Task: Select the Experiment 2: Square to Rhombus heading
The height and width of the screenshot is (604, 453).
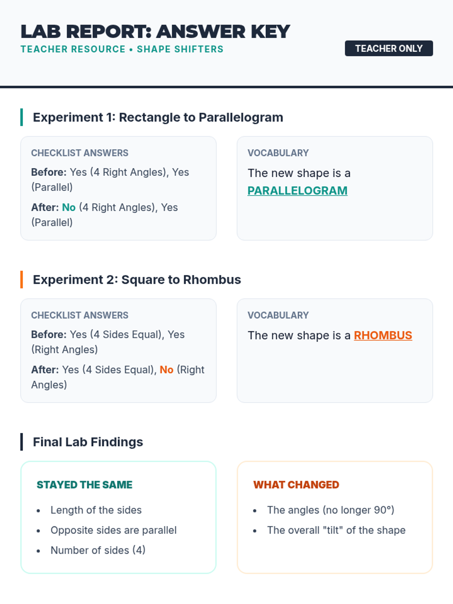Action: point(137,280)
